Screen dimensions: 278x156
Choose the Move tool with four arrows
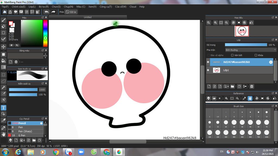3,47
